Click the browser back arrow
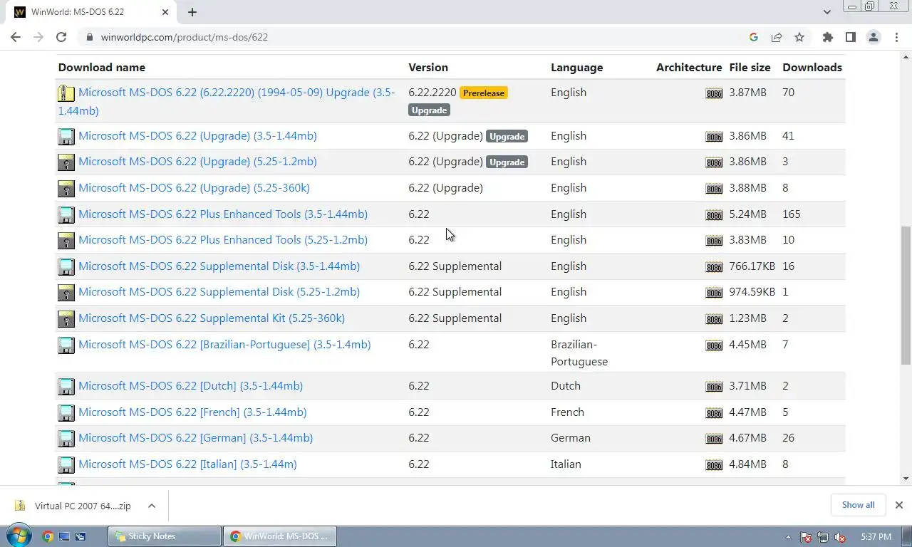This screenshot has width=912, height=547. [16, 37]
